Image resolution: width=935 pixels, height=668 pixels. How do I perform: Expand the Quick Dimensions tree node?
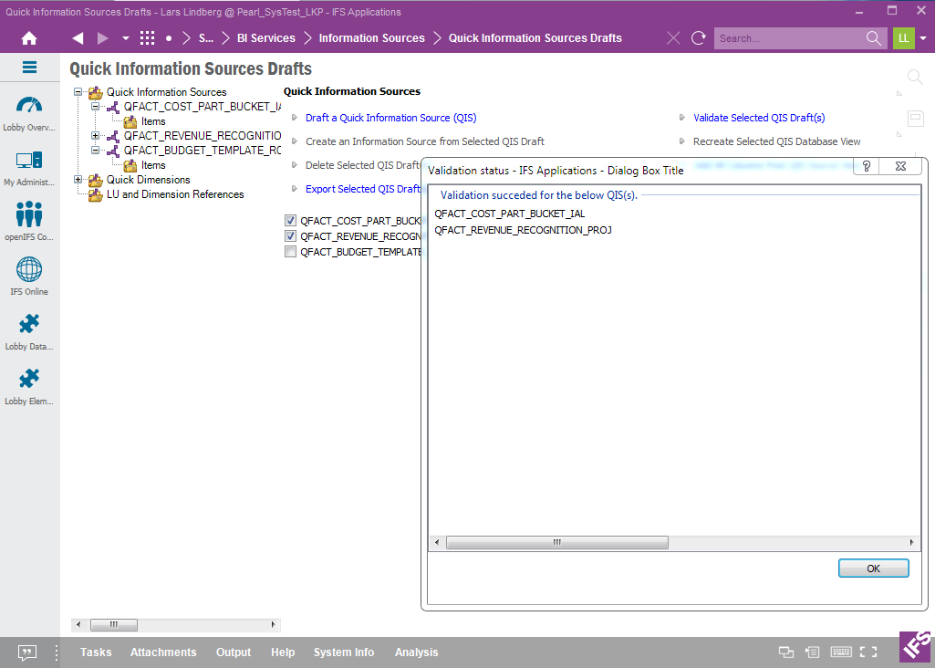pyautogui.click(x=78, y=180)
